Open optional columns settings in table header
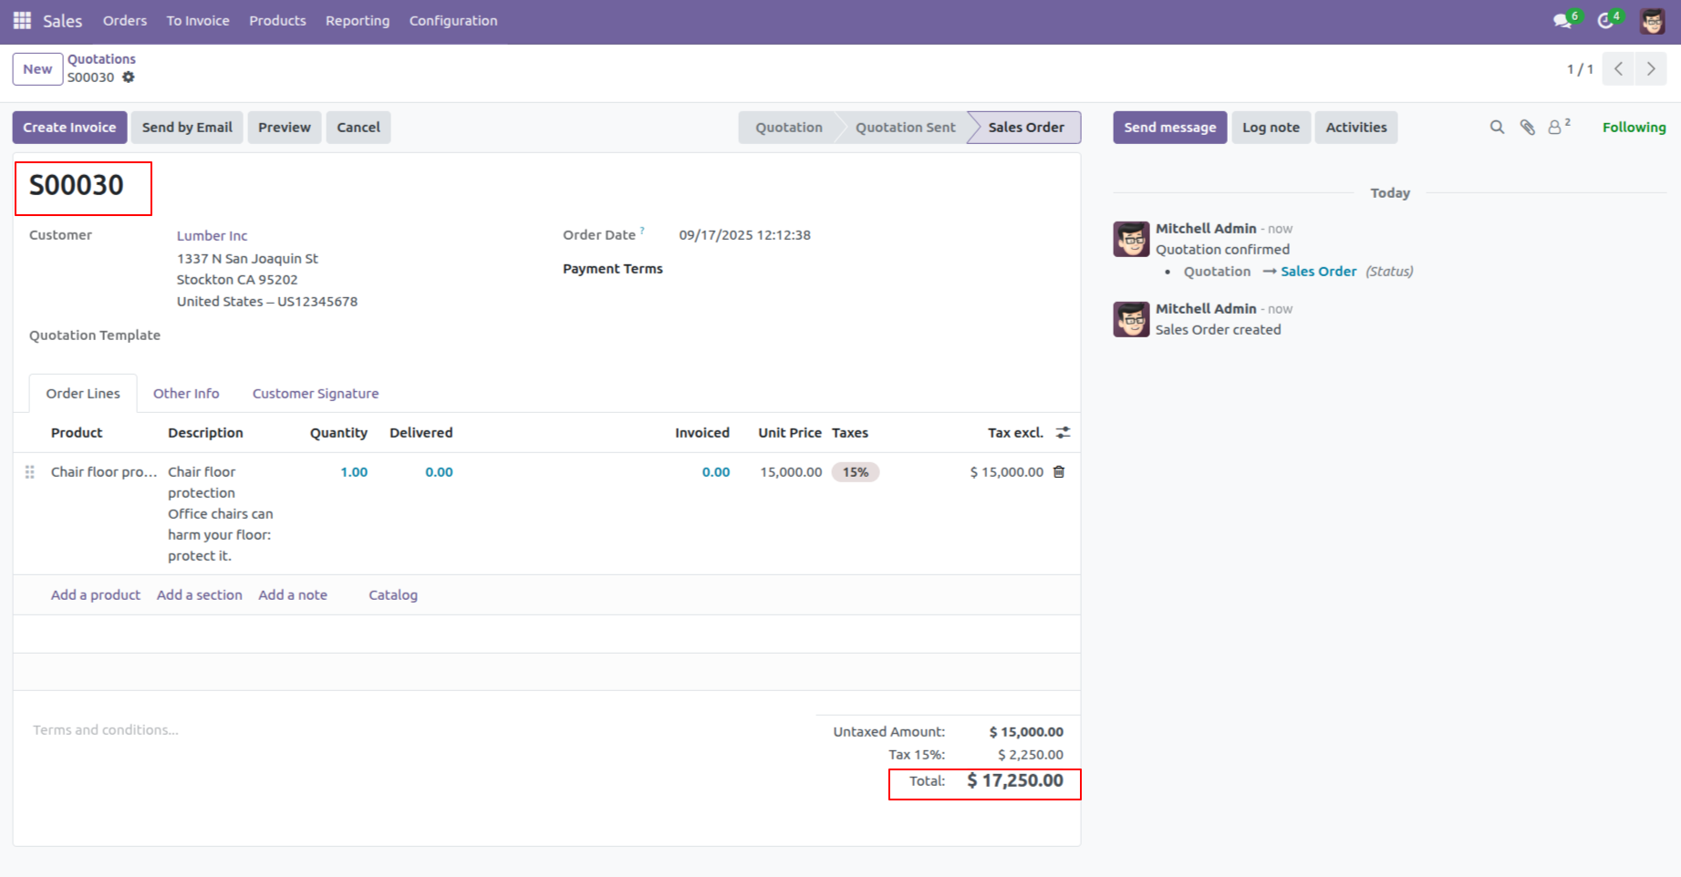The width and height of the screenshot is (1681, 877). pos(1063,433)
